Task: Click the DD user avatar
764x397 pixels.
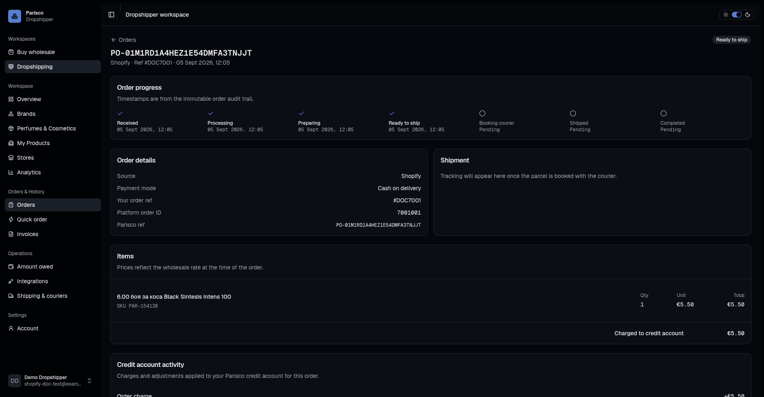Action: tap(15, 381)
